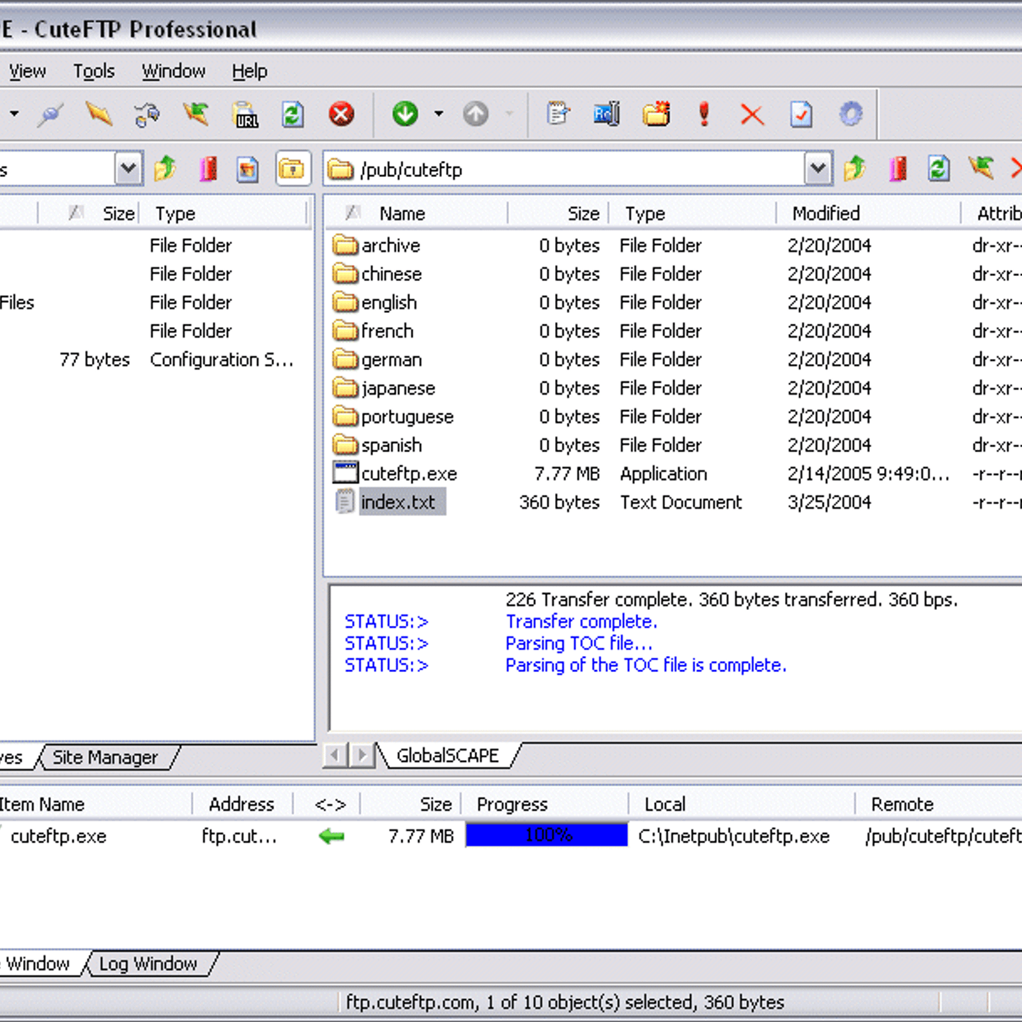1022x1022 pixels.
Task: Open the Connection Wizard icon
Action: point(148,115)
